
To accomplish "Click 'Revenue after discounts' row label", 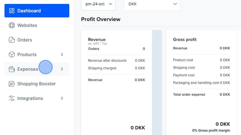I will [107, 60].
